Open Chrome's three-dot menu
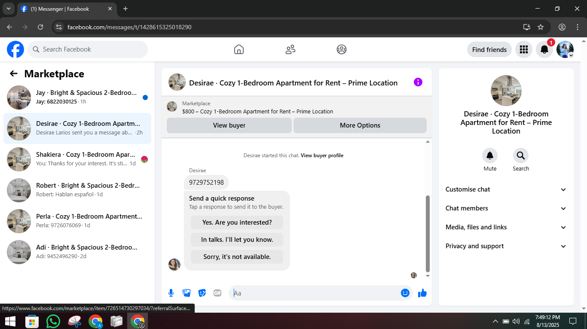 pos(578,27)
